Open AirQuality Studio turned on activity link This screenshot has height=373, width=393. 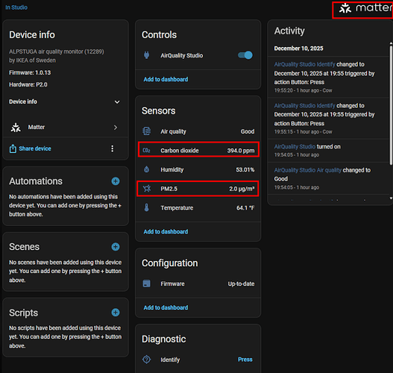coord(295,147)
